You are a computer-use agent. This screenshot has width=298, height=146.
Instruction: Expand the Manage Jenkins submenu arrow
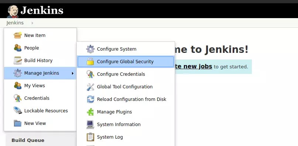[x=73, y=73]
